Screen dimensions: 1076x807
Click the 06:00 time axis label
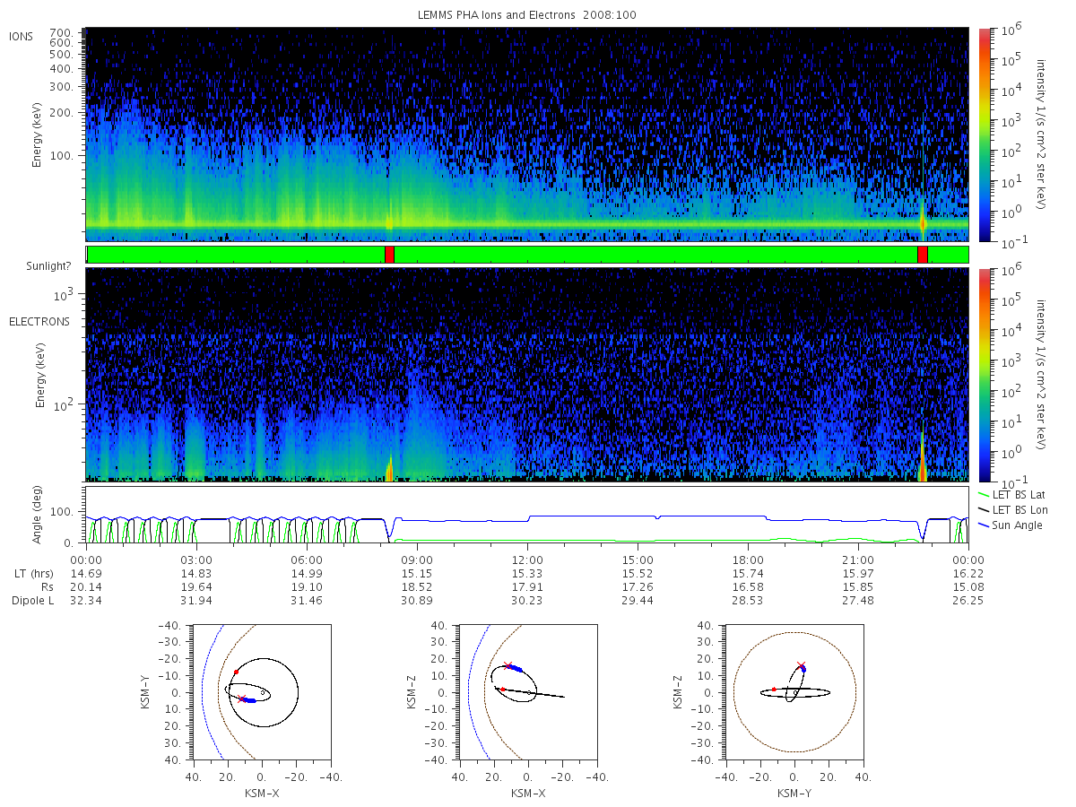(307, 559)
